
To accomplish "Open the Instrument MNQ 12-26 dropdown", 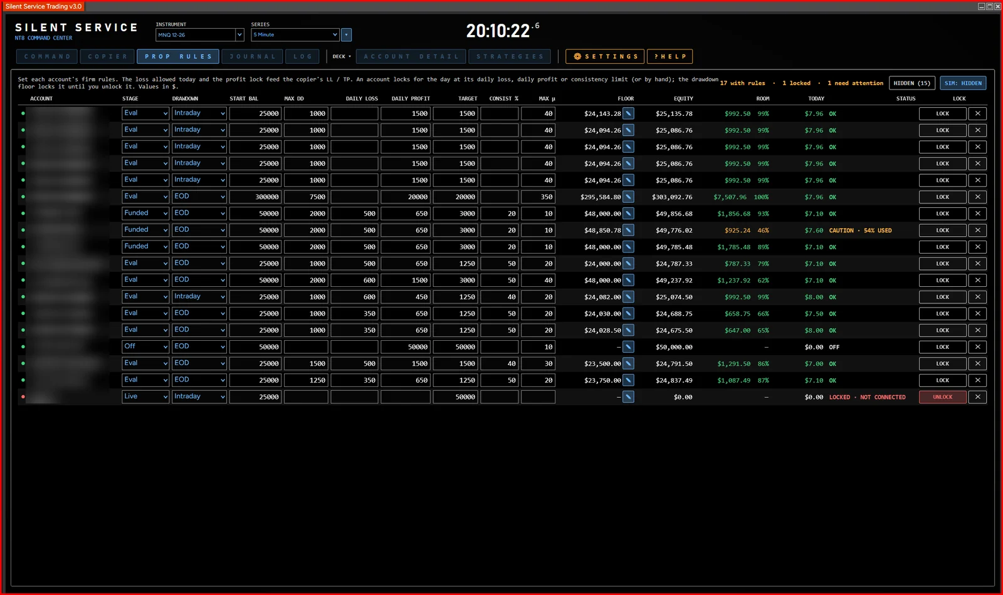I will (199, 35).
